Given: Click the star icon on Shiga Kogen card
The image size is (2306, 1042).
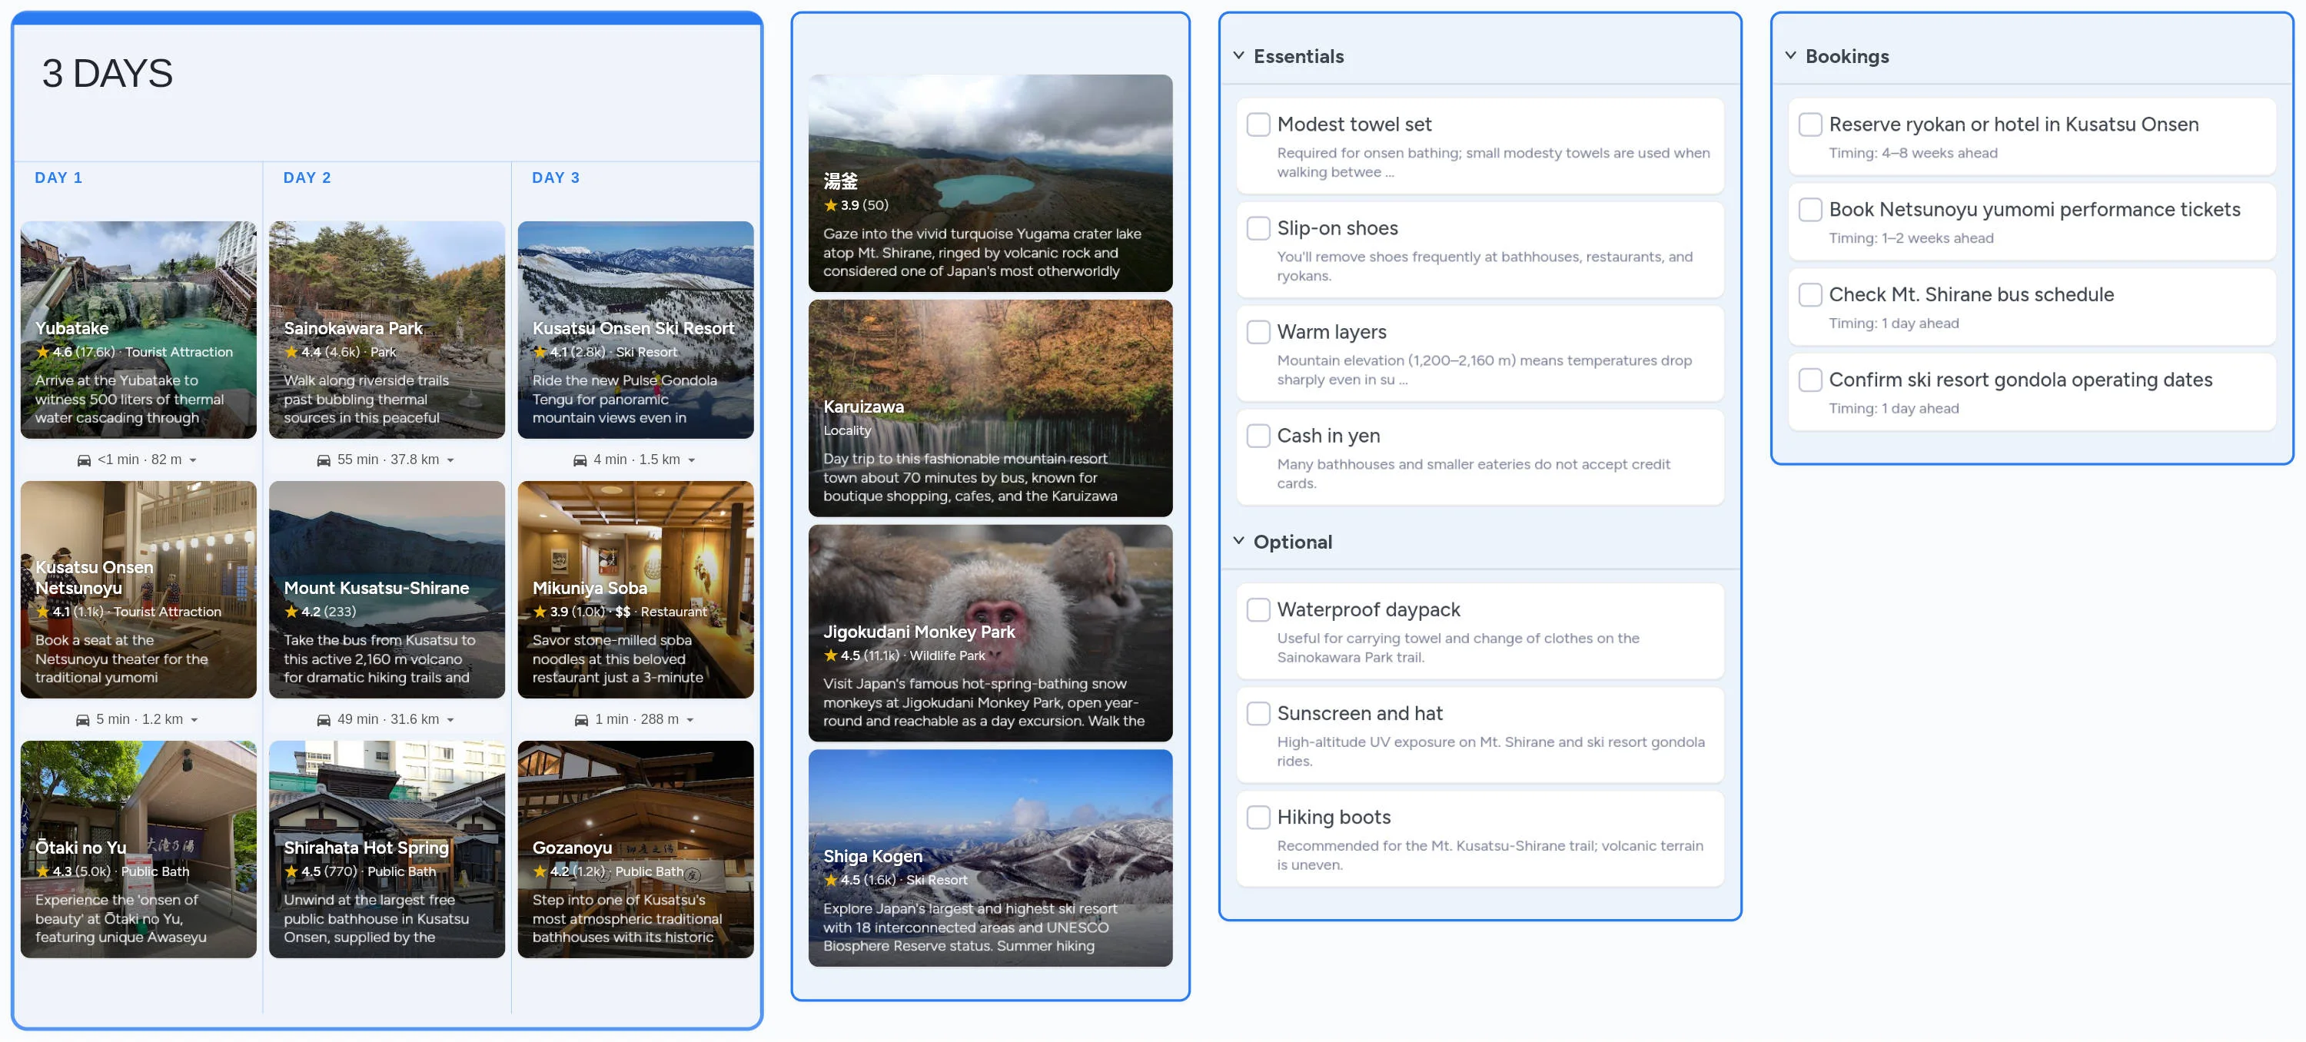Looking at the screenshot, I should tap(831, 880).
